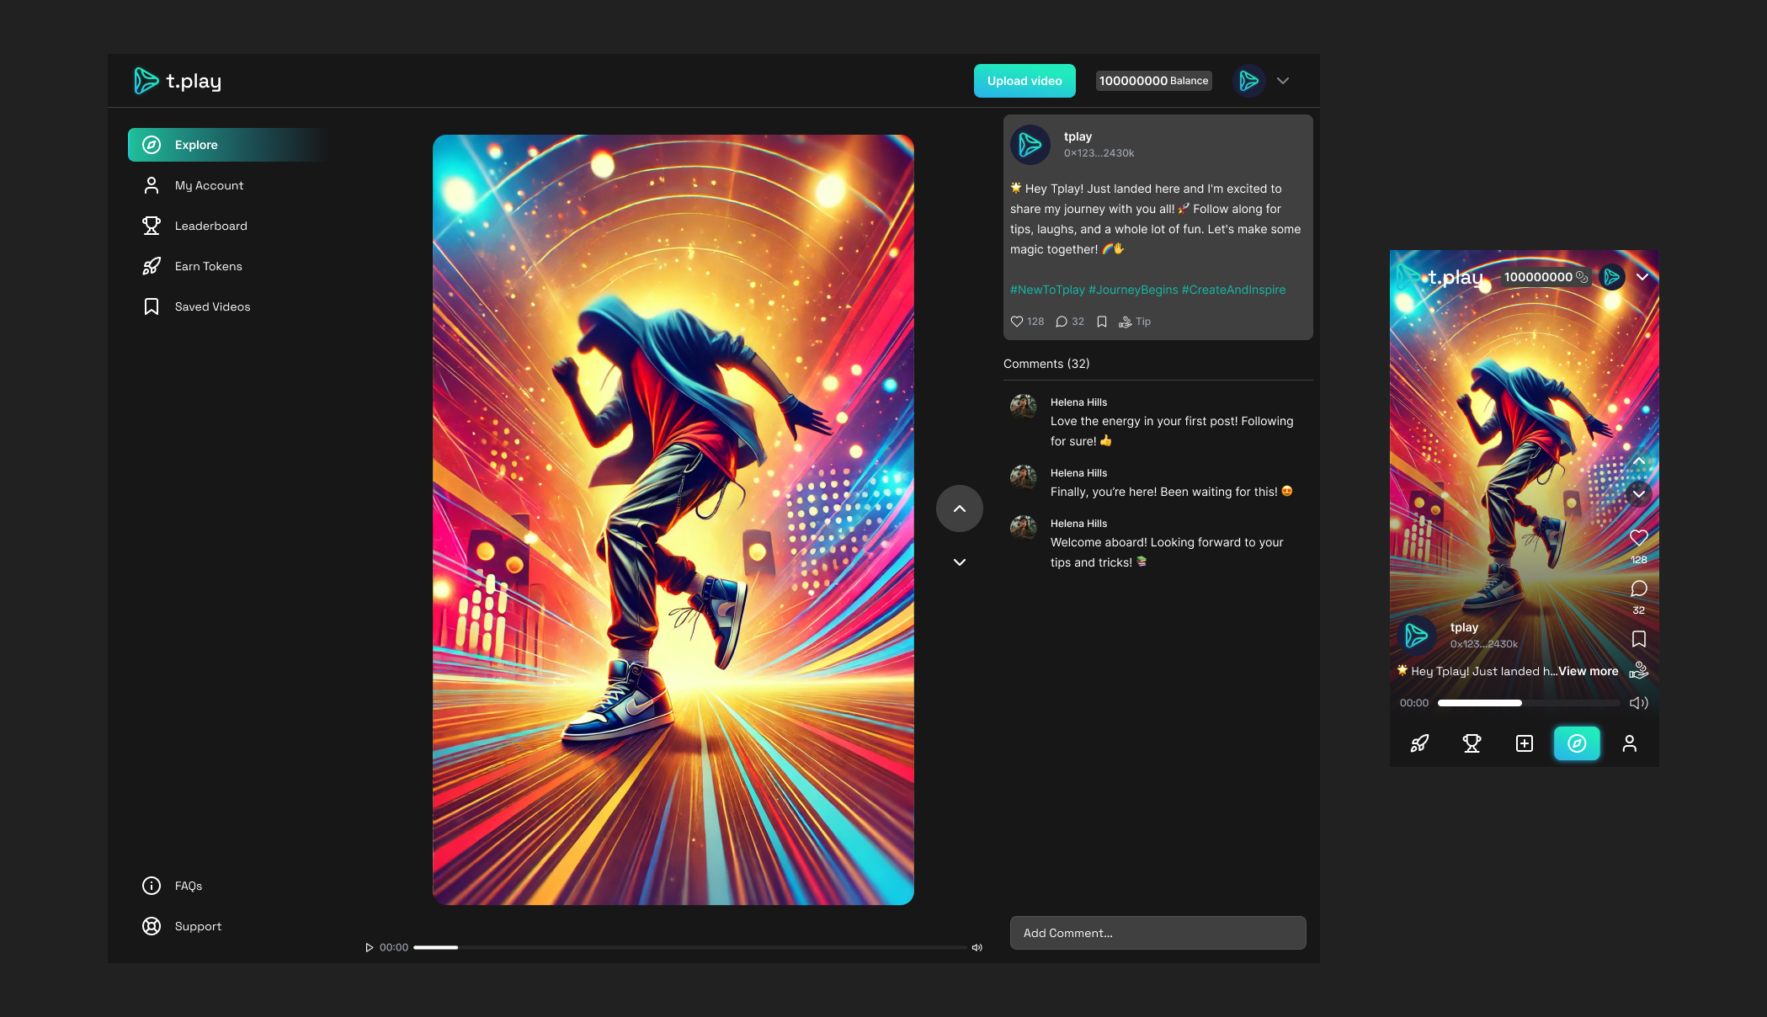Open Earn Tokens in the sidebar
The image size is (1767, 1017).
point(208,266)
